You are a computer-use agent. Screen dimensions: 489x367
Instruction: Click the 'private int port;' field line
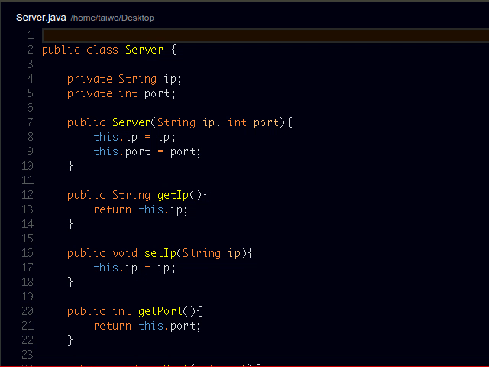(121, 93)
